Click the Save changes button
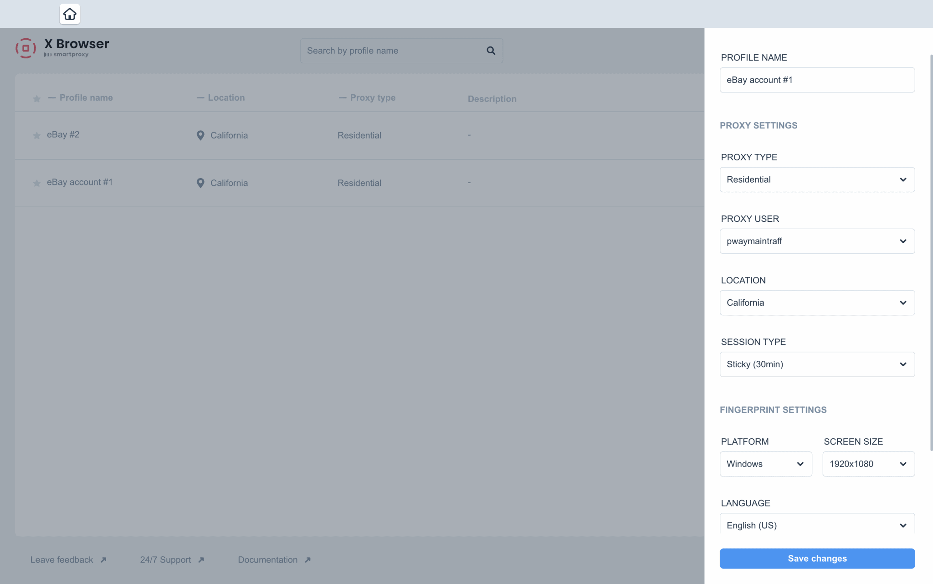 [817, 558]
